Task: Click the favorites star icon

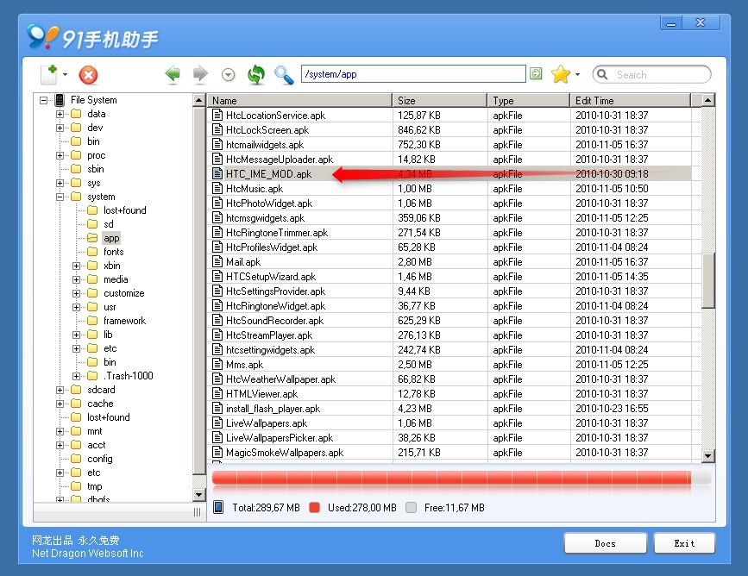Action: (561, 74)
